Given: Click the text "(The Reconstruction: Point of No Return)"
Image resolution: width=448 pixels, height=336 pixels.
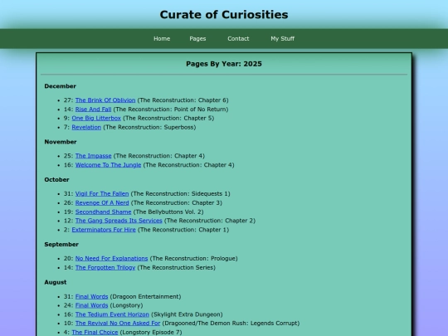Looking at the screenshot, I should (x=171, y=110).
